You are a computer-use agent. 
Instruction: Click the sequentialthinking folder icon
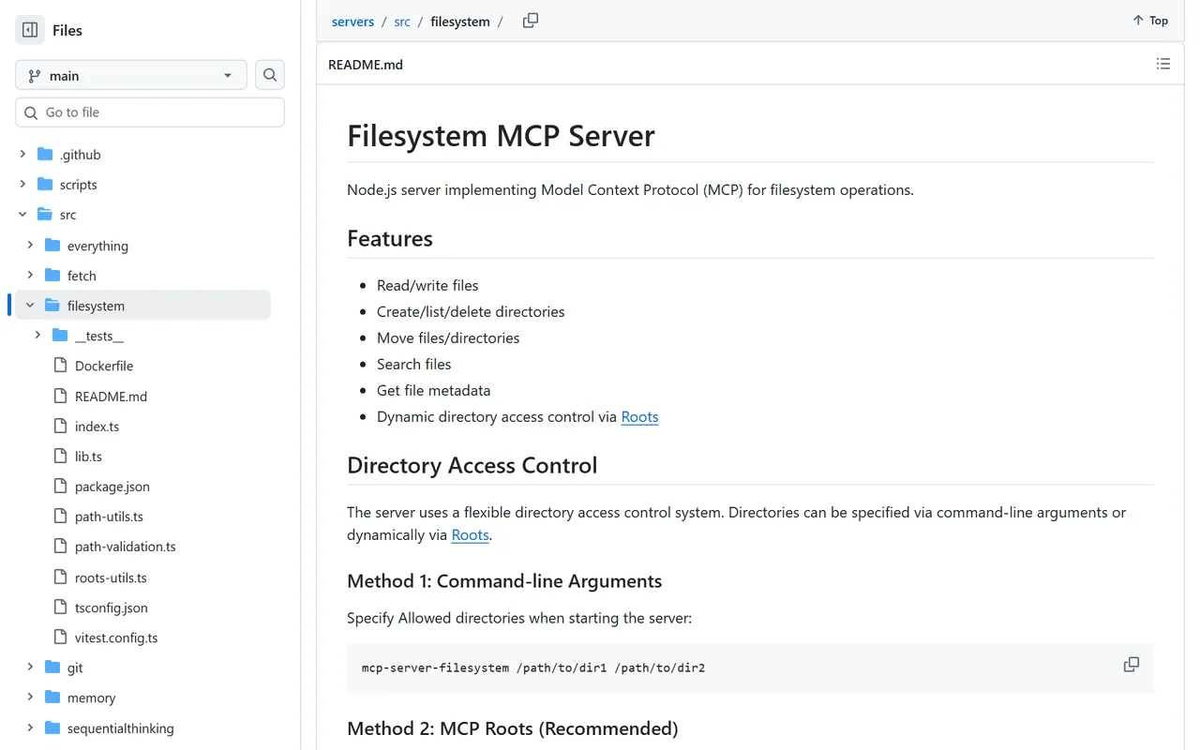point(52,727)
